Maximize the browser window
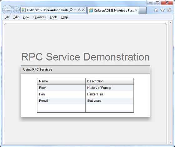Image resolution: width=175 pixels, height=147 pixels. pos(157,3)
